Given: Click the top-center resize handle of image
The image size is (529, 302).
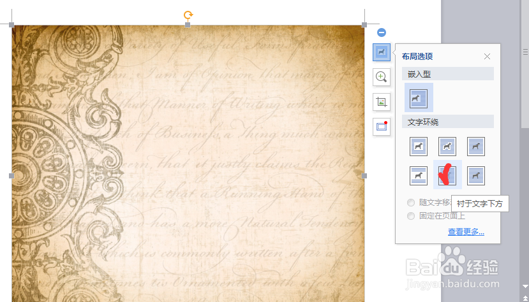Looking at the screenshot, I should click(188, 25).
